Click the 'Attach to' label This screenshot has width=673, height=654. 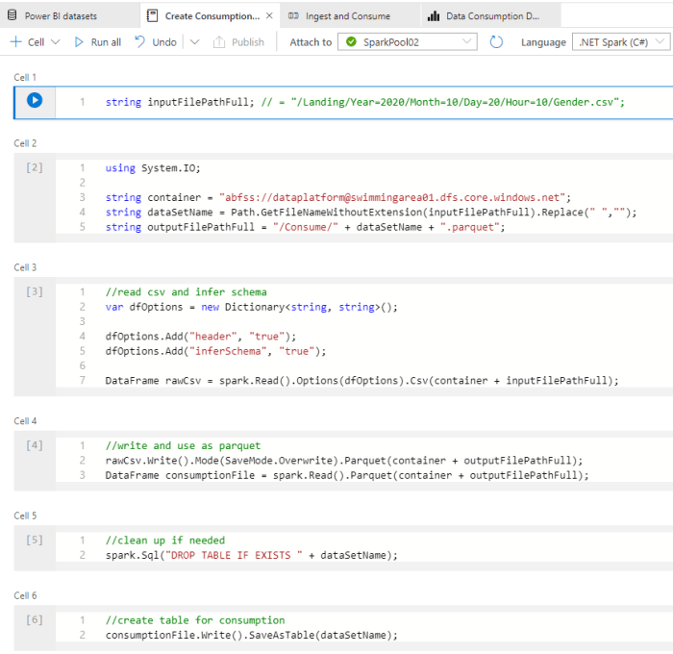click(311, 42)
